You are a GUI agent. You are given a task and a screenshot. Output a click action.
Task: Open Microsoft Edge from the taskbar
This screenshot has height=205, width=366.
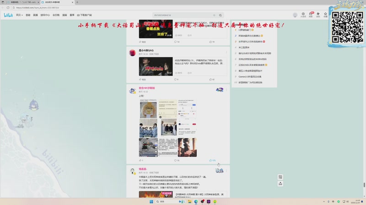[x=196, y=201]
